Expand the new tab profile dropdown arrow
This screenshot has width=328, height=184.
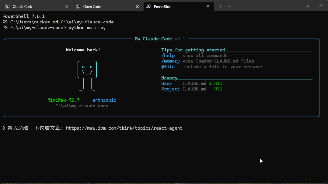(229, 6)
